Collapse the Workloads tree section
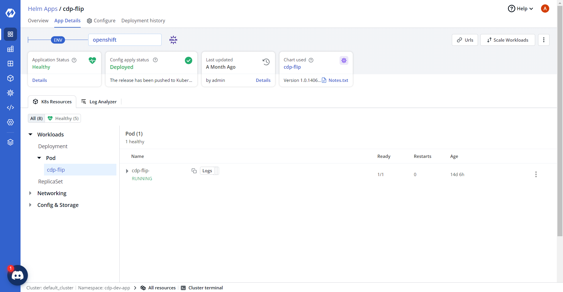 30,134
